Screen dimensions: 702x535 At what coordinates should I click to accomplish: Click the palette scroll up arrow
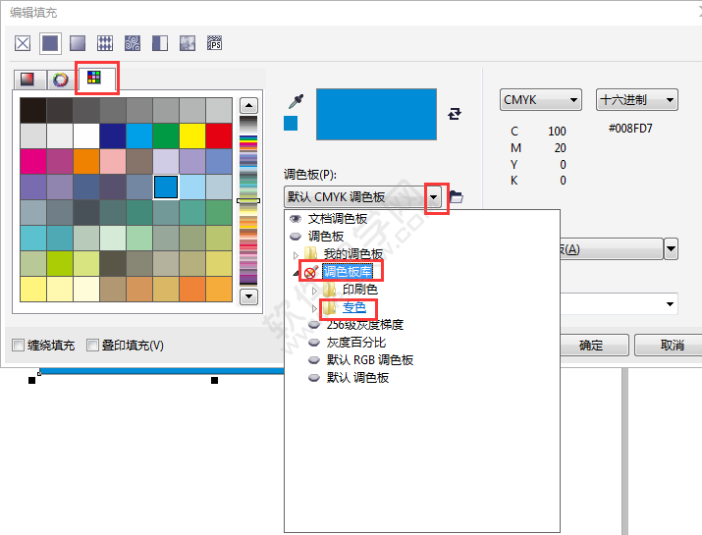[249, 106]
